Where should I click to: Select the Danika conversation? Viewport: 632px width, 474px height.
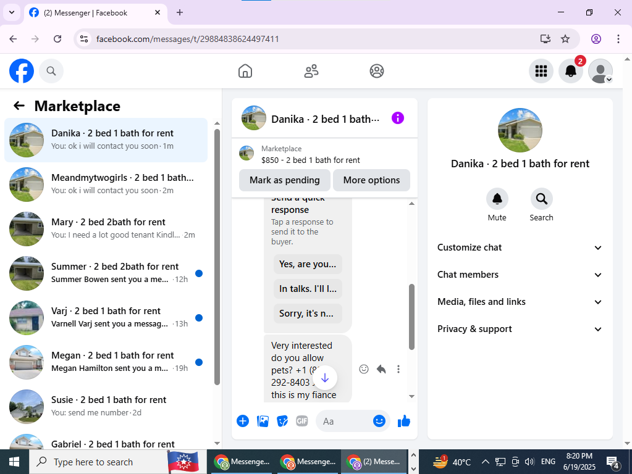106,140
